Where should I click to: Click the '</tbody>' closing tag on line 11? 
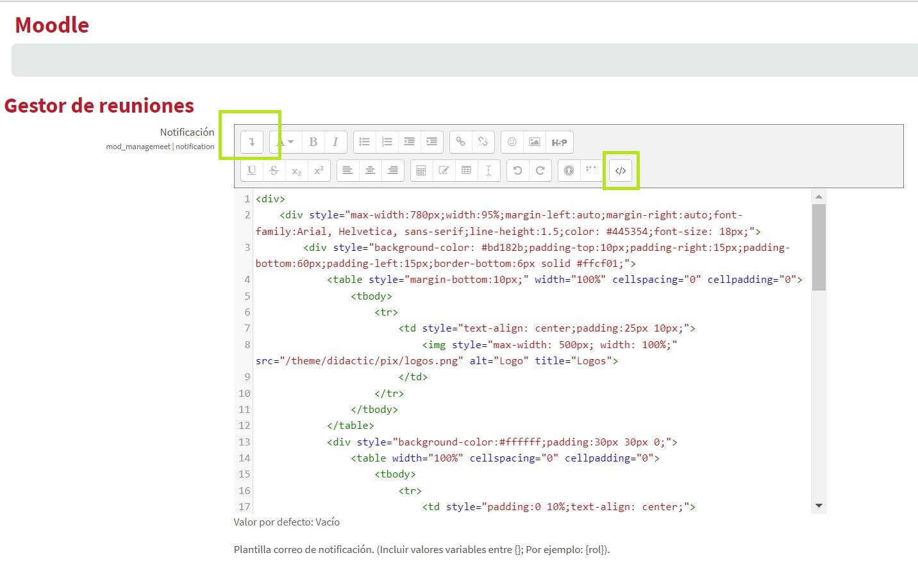(374, 410)
